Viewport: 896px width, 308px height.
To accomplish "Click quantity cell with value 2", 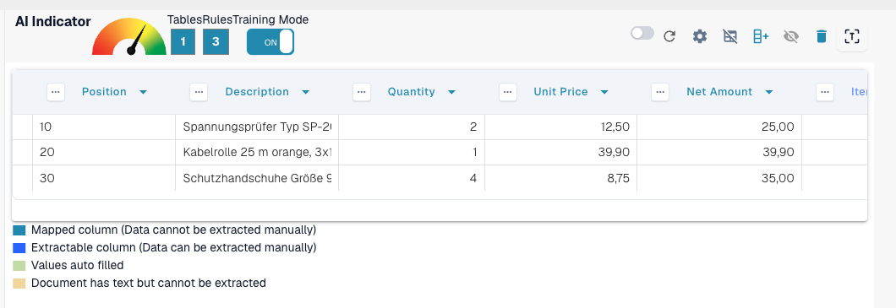I will 412,127.
